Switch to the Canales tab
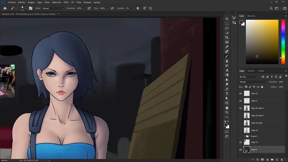288x162 pixels. 261,71
